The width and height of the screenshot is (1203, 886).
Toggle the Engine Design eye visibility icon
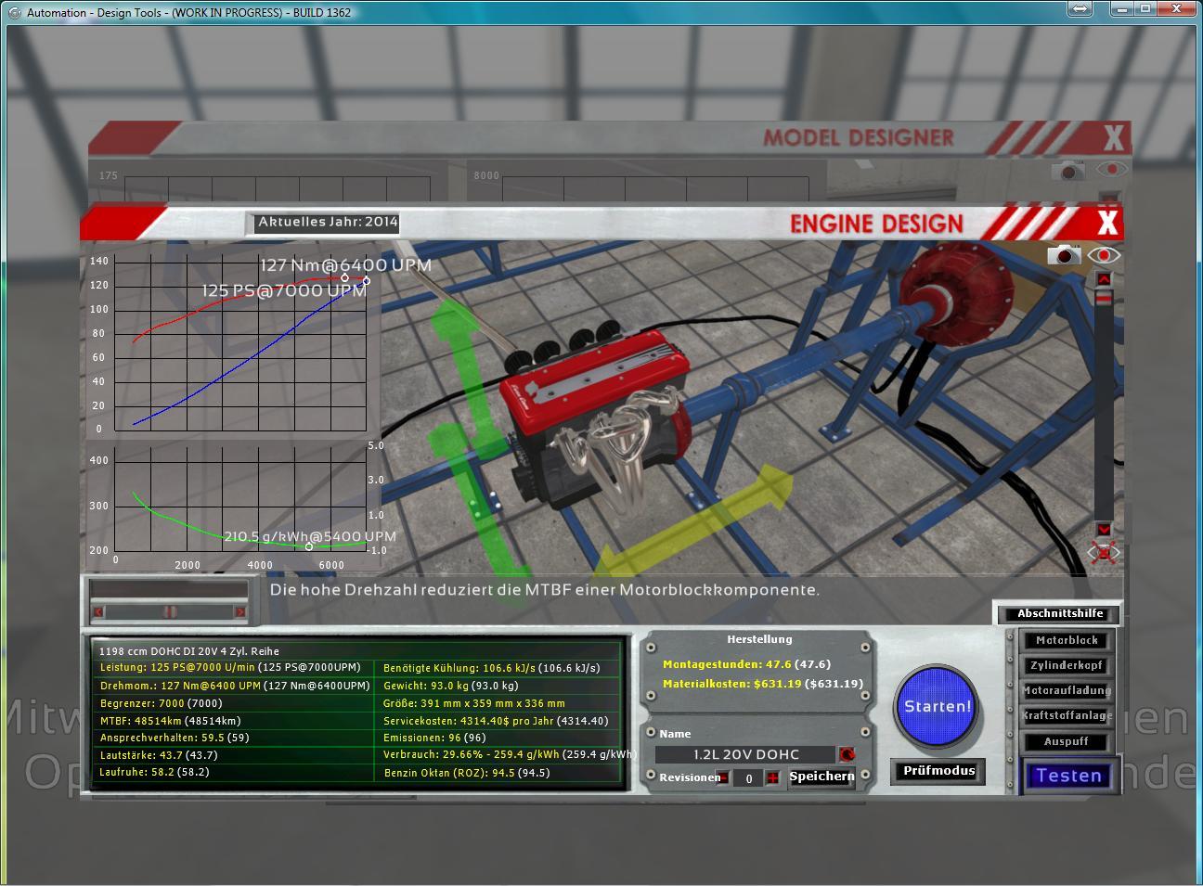point(1105,255)
